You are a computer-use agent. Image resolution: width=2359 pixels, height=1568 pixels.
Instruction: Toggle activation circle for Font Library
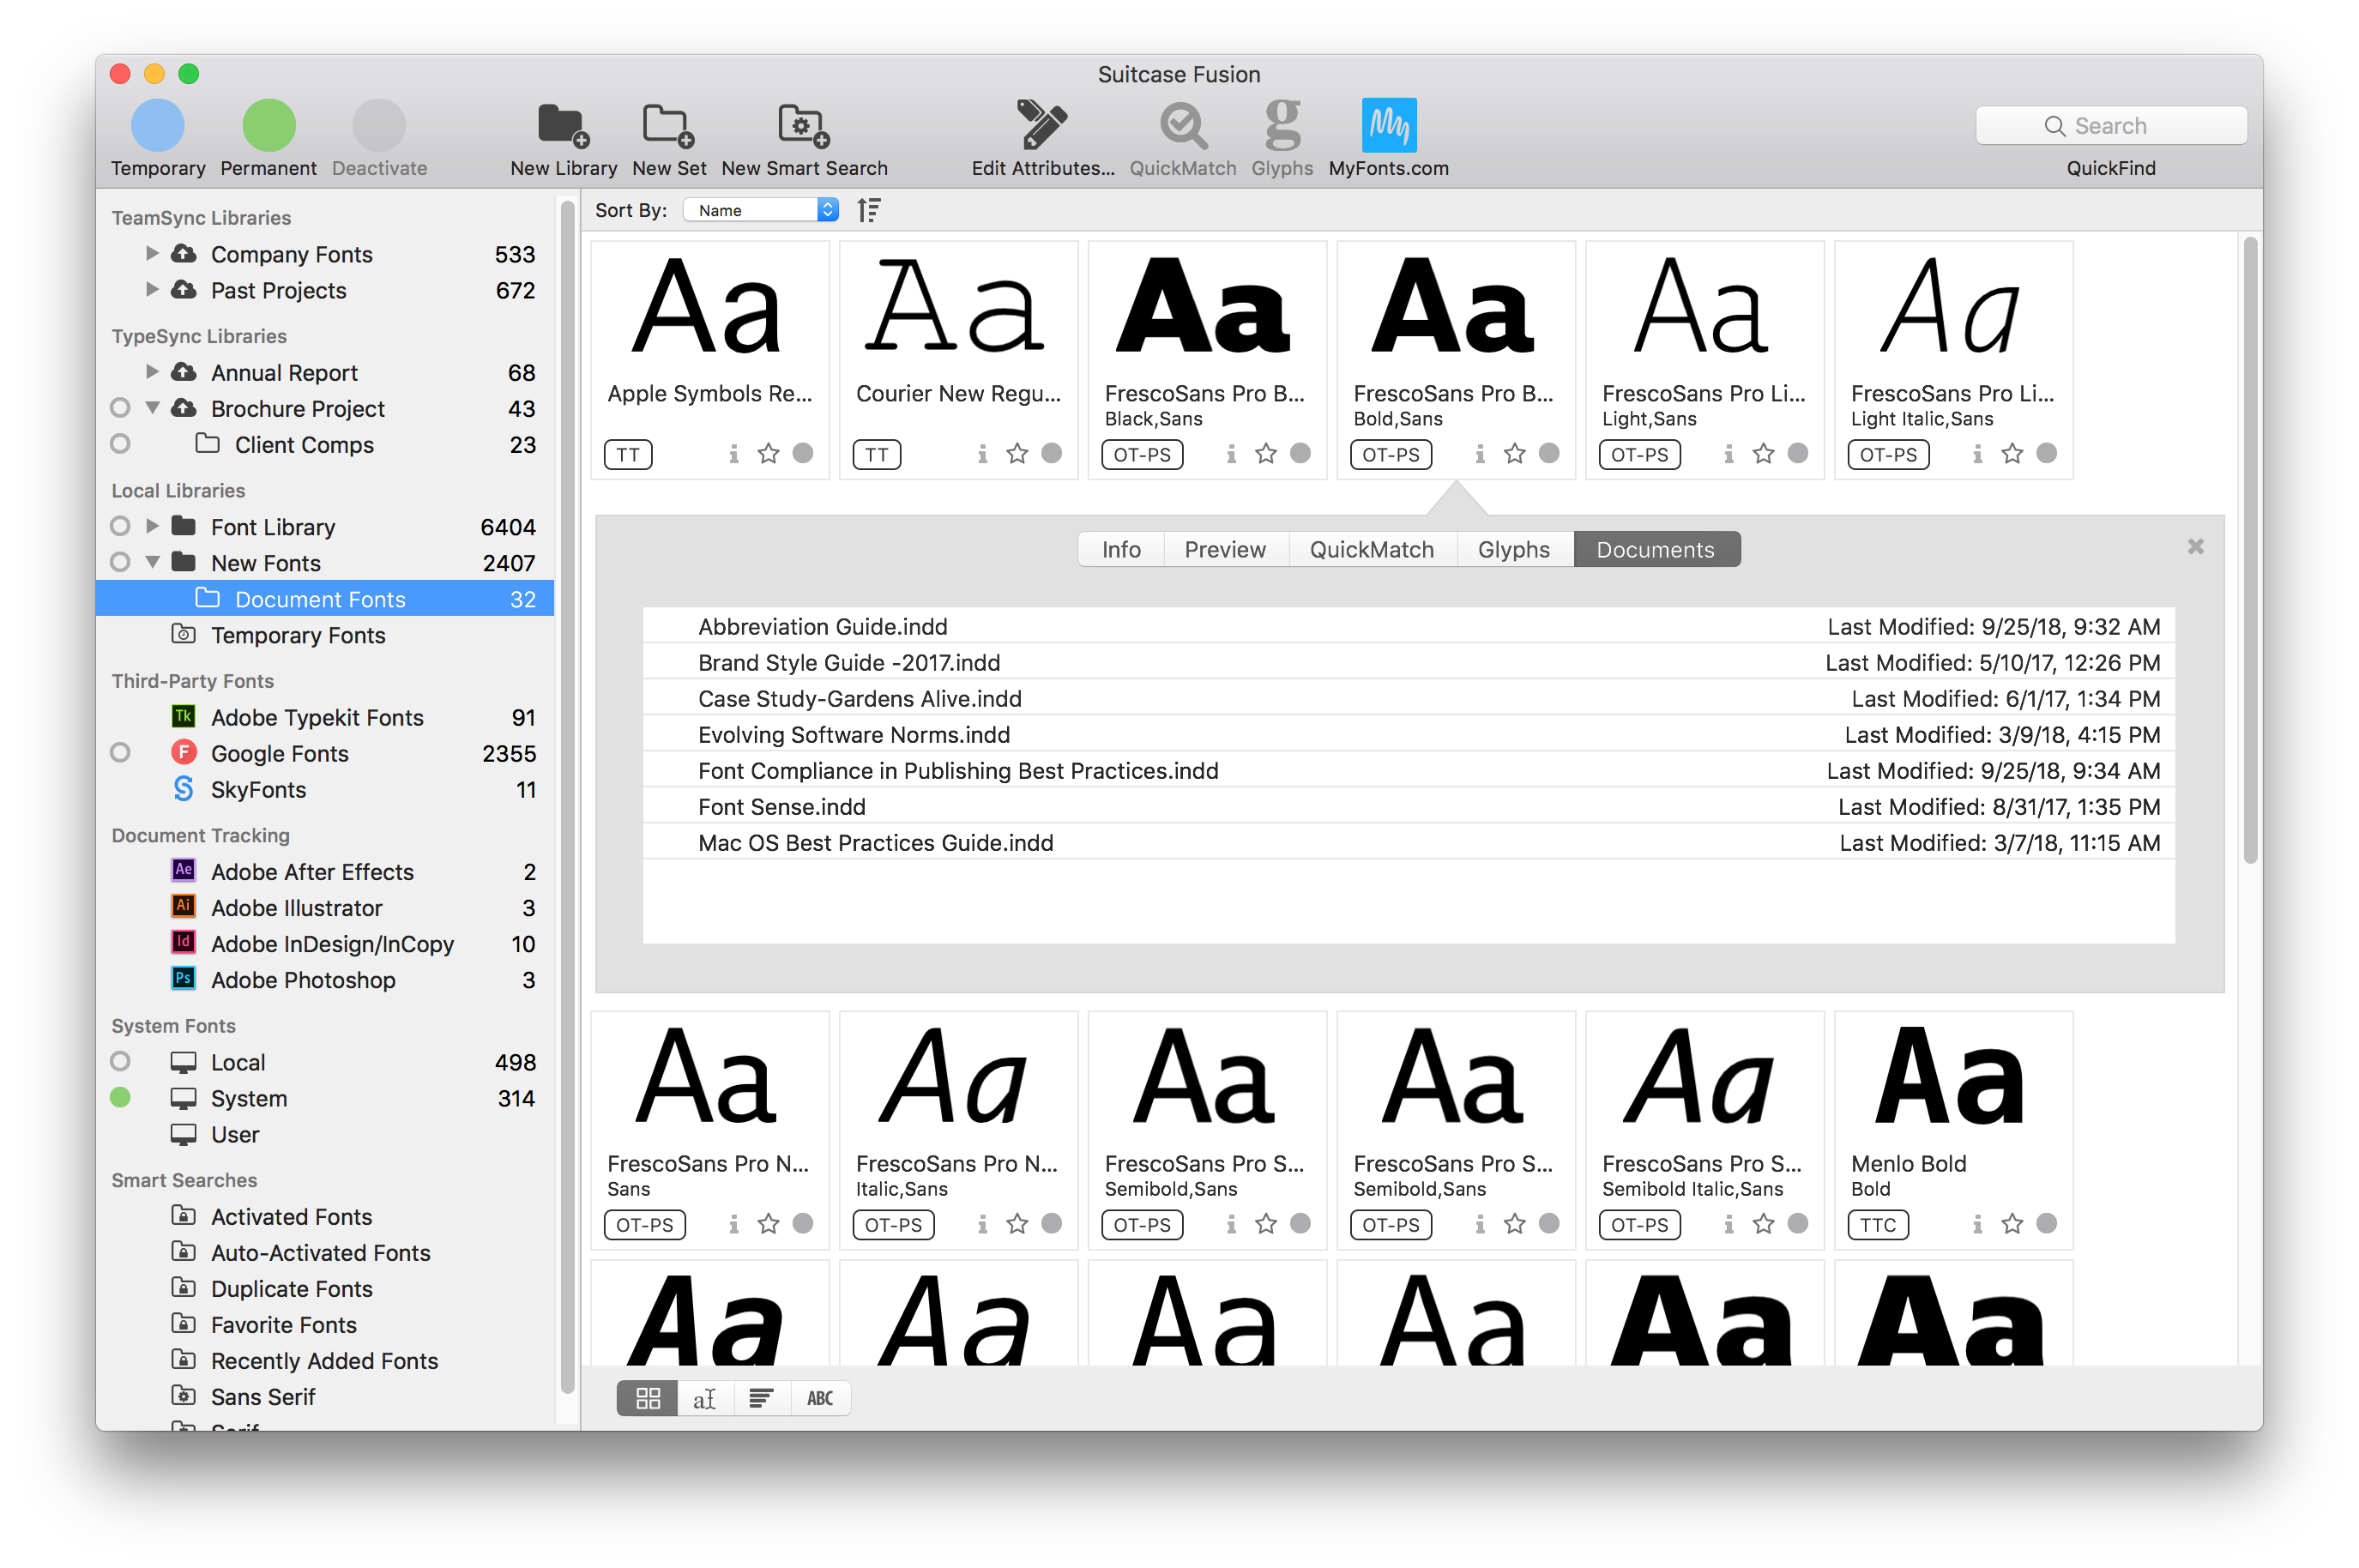point(120,526)
